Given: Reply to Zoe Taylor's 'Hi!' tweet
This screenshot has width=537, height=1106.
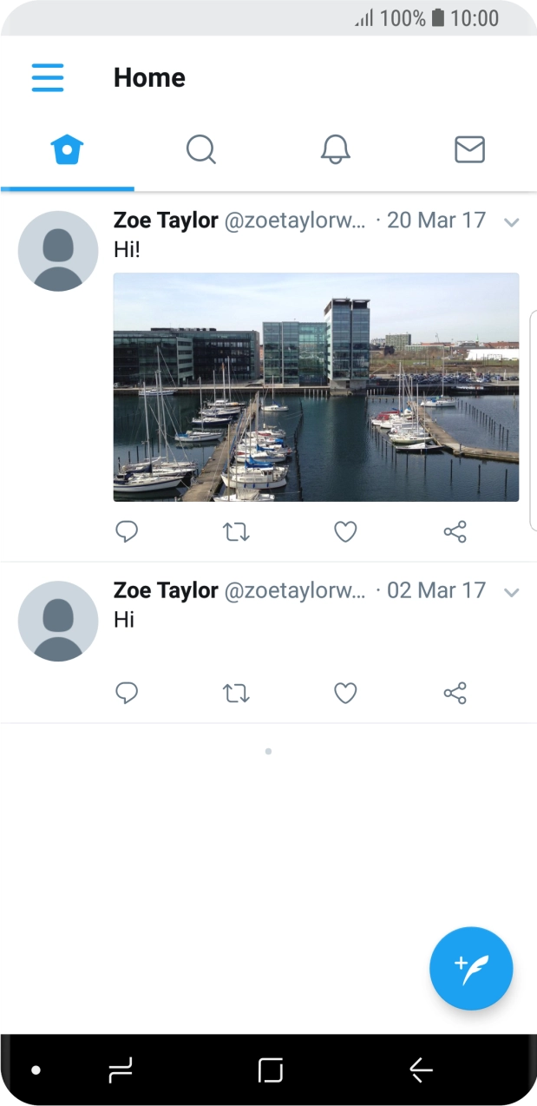Looking at the screenshot, I should [x=127, y=530].
